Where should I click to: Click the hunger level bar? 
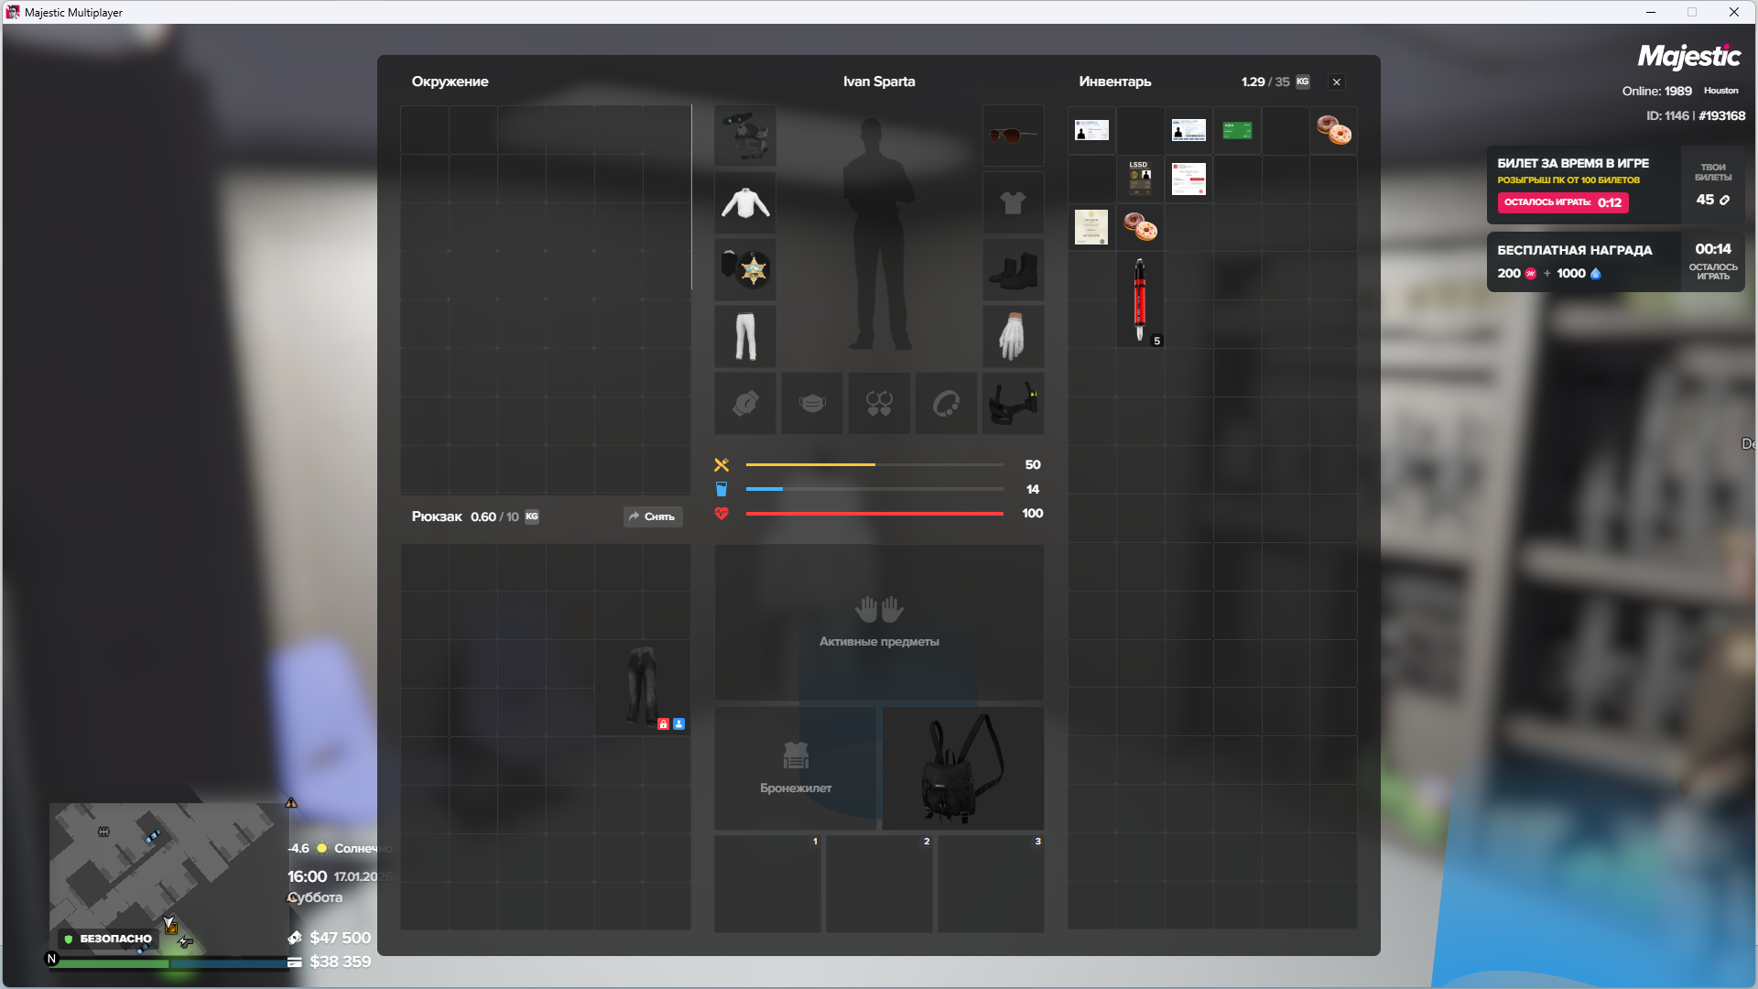click(x=874, y=465)
